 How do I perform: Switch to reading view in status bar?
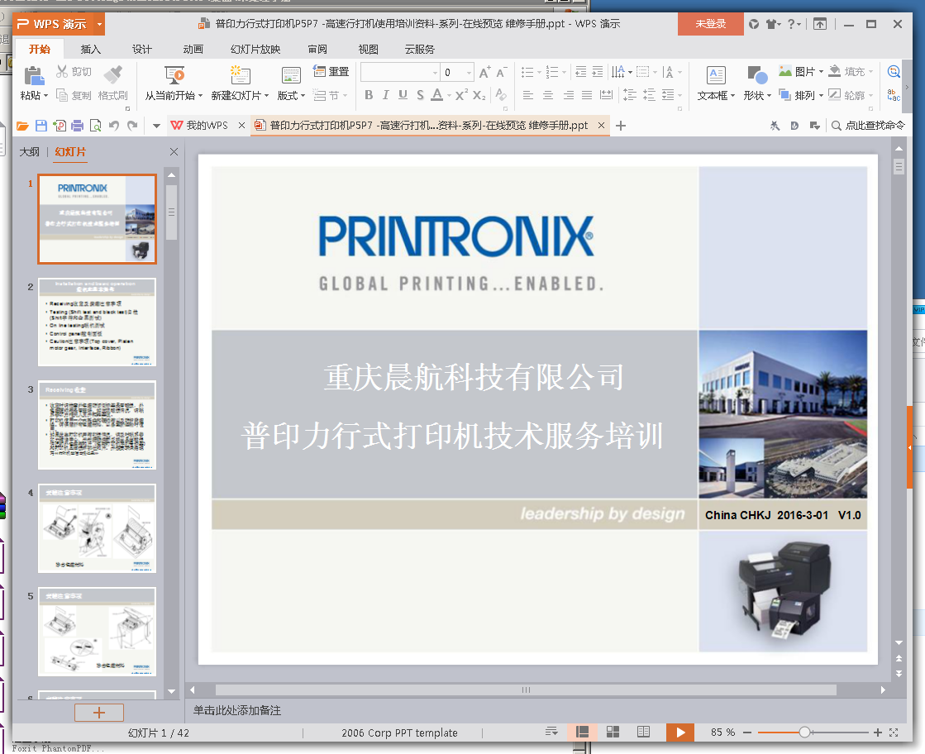click(x=644, y=733)
